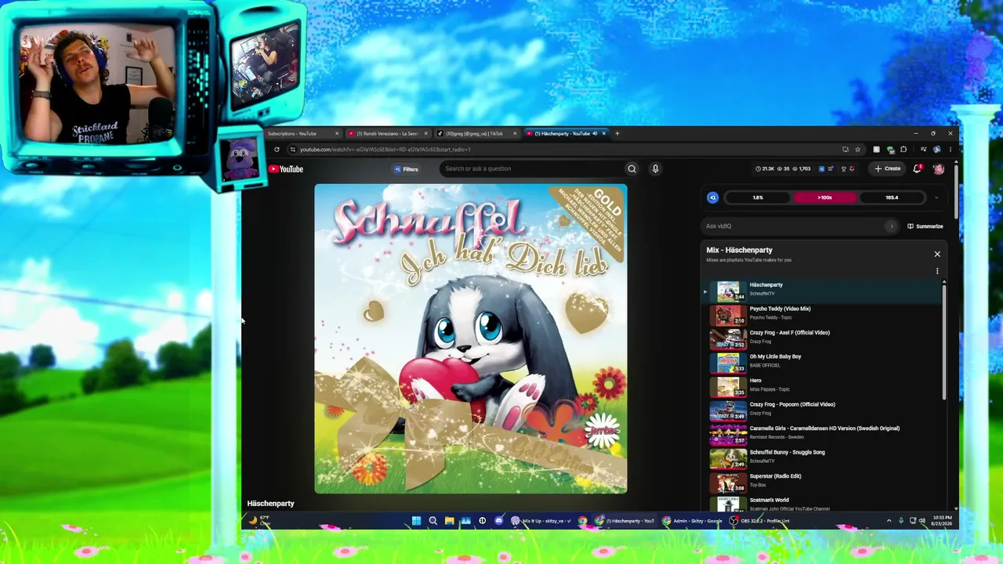The height and width of the screenshot is (564, 1003).
Task: Open the taskbar clock and date
Action: point(943,521)
